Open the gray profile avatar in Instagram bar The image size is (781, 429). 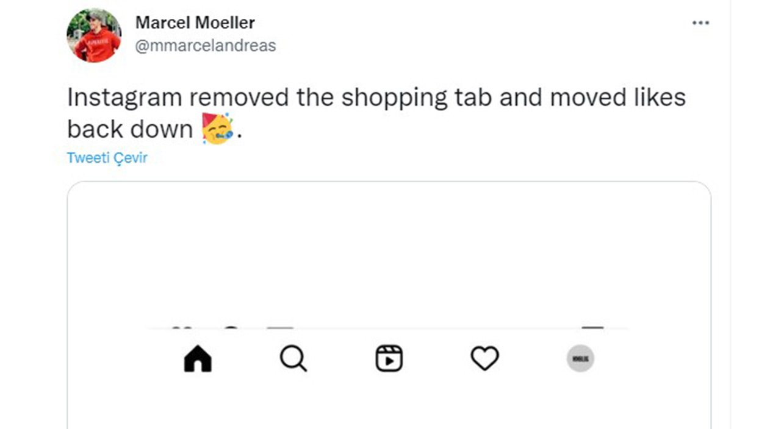(580, 359)
